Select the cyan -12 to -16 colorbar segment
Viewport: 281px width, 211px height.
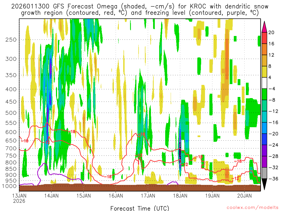click(264, 117)
